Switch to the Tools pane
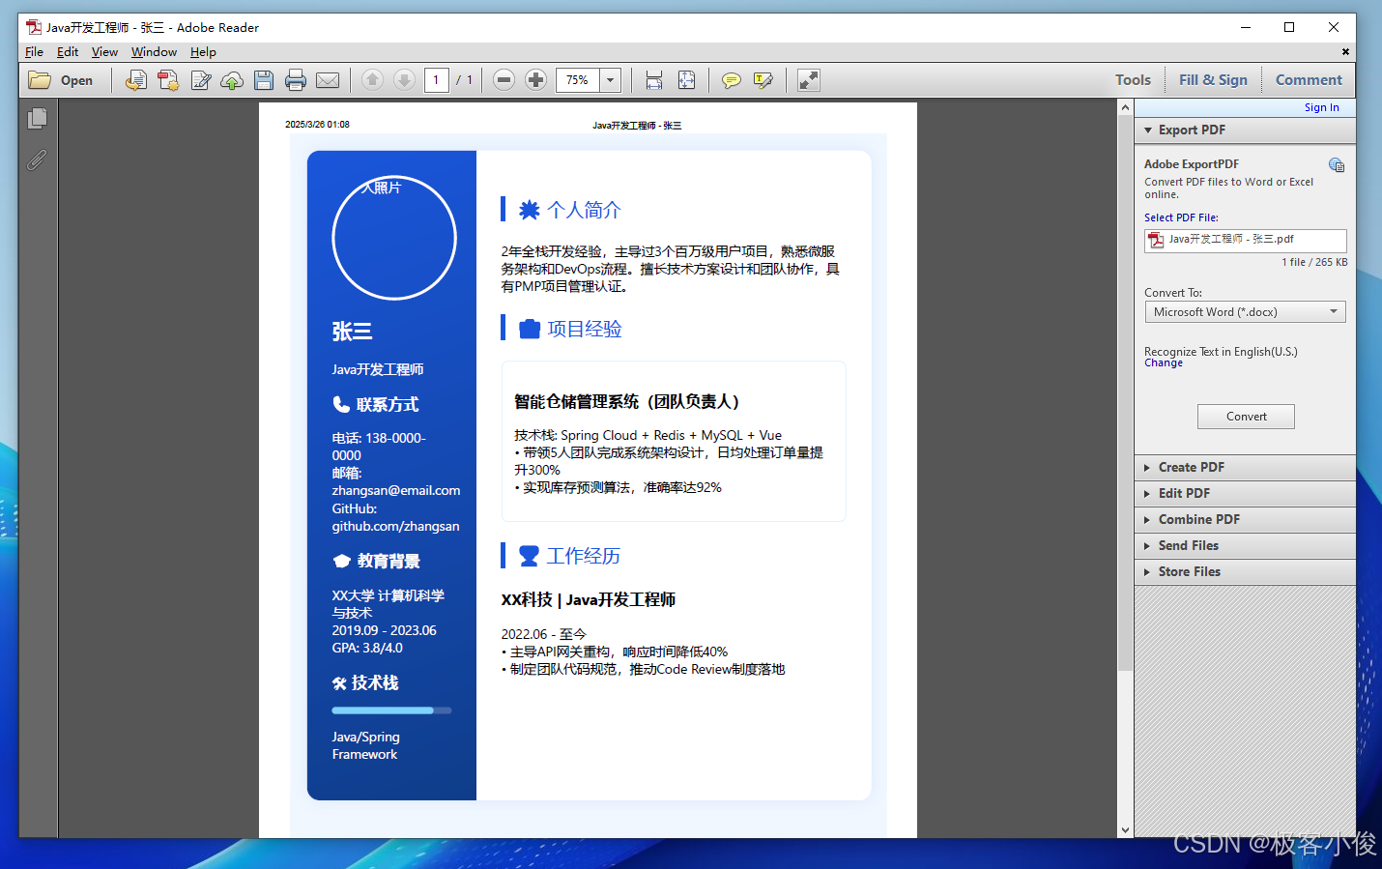Viewport: 1382px width, 869px height. 1133,80
